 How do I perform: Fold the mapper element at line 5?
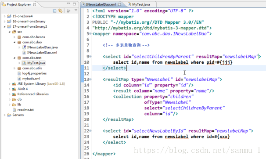90,33
